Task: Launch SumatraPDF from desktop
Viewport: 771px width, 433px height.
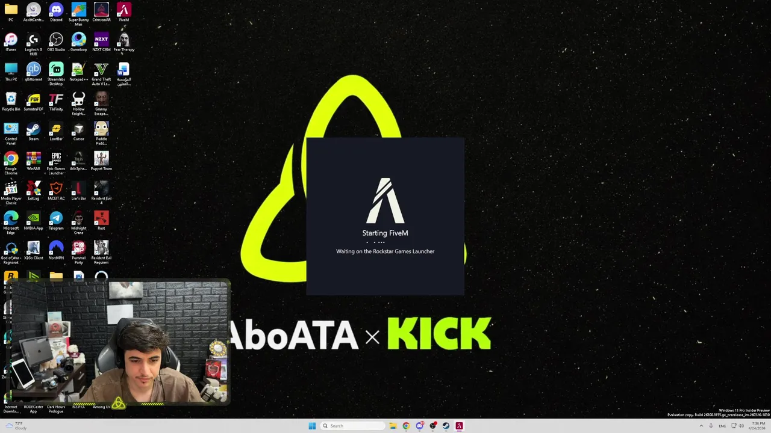Action: pyautogui.click(x=33, y=102)
